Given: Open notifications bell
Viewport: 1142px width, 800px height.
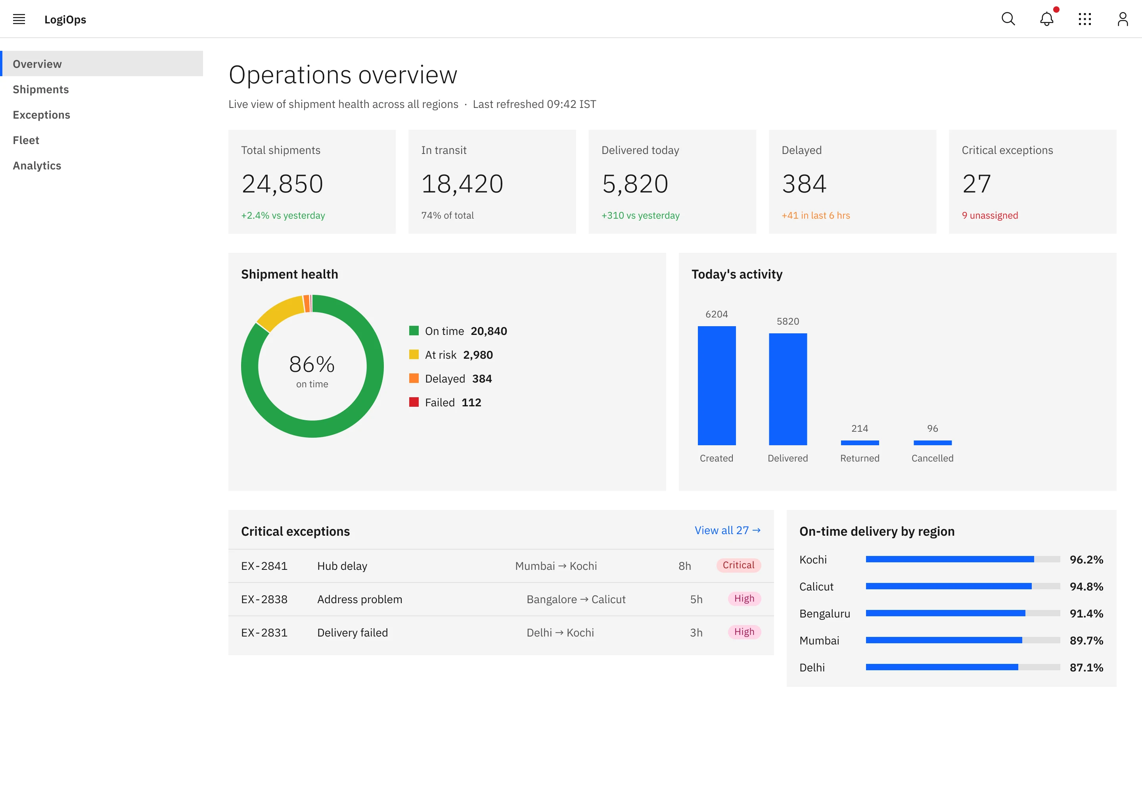Looking at the screenshot, I should pos(1046,19).
